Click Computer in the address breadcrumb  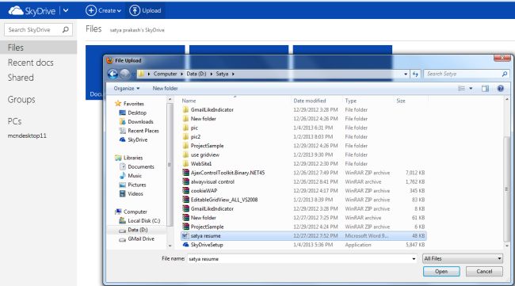click(x=166, y=74)
